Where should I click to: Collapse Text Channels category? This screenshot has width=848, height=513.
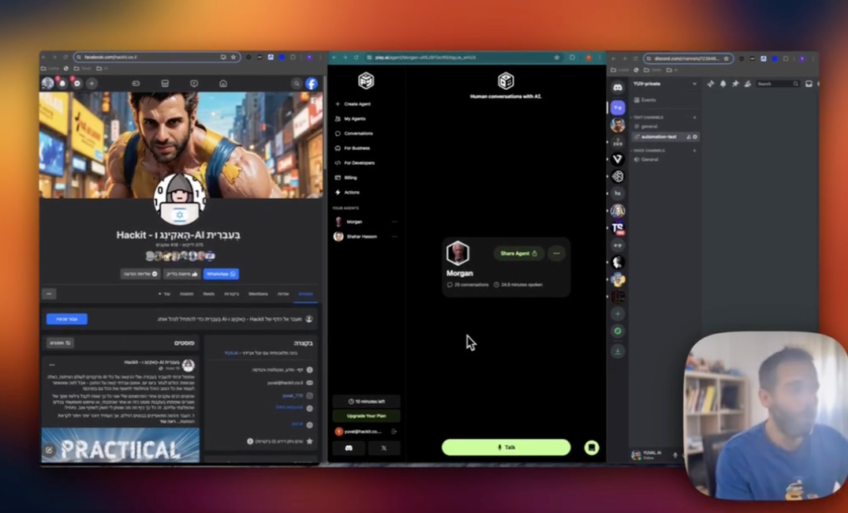point(648,118)
